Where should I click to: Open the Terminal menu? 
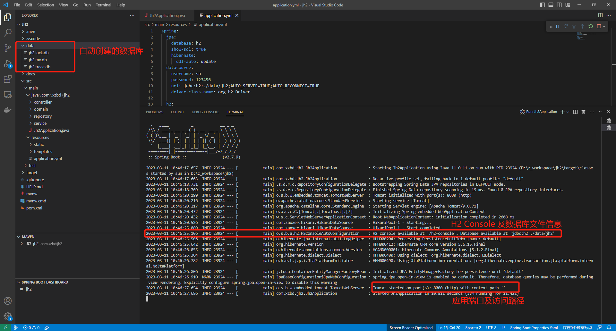103,5
